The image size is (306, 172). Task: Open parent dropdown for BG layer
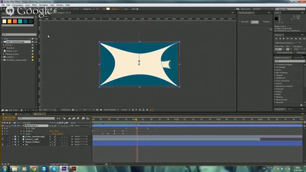coord(81,145)
